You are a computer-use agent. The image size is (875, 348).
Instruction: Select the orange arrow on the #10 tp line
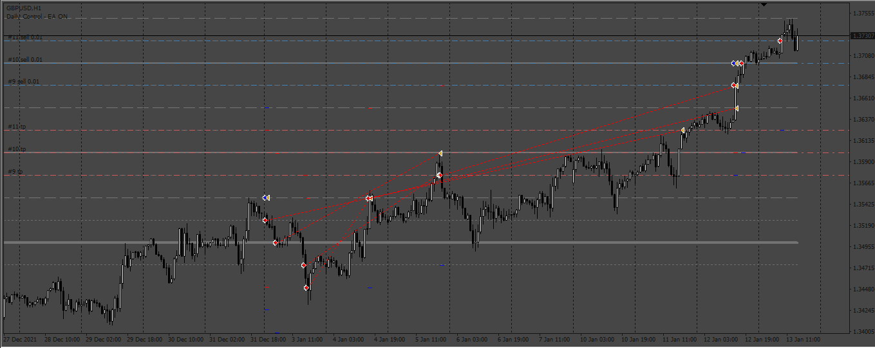(440, 153)
